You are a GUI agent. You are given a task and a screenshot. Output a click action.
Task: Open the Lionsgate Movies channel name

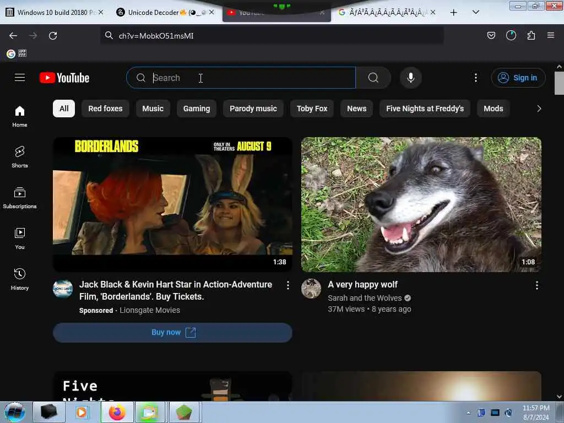(x=150, y=311)
